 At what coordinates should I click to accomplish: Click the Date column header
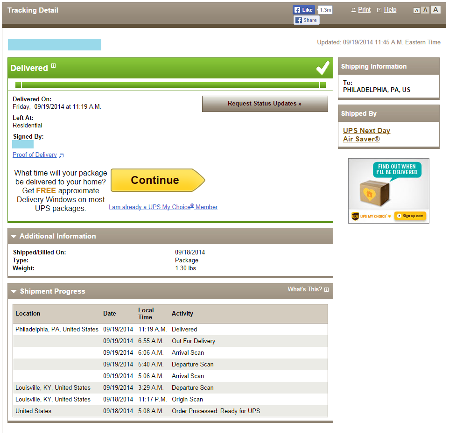(109, 313)
